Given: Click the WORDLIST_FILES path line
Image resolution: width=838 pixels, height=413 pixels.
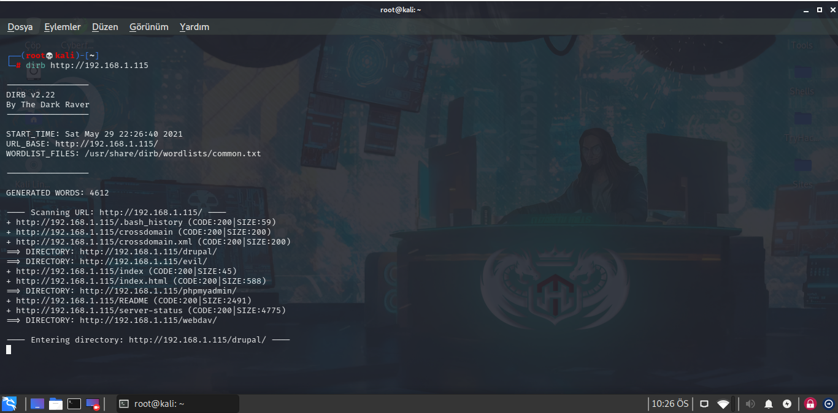Looking at the screenshot, I should [x=134, y=154].
